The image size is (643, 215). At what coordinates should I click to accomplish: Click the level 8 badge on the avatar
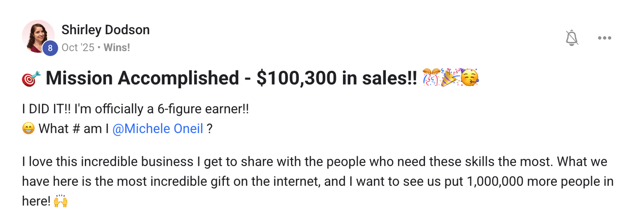(50, 48)
